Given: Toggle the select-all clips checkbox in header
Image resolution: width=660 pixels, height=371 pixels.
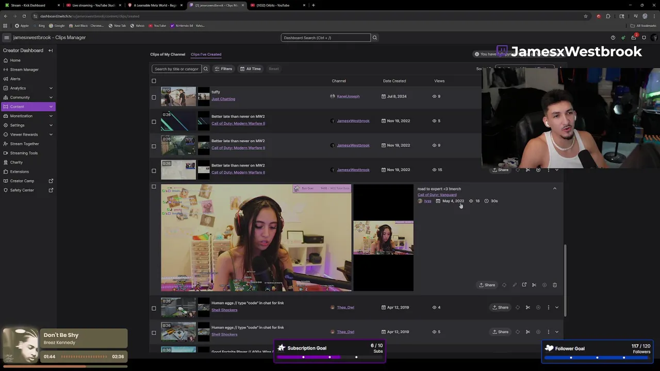Looking at the screenshot, I should pos(154,81).
